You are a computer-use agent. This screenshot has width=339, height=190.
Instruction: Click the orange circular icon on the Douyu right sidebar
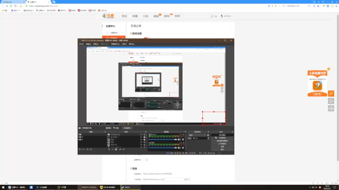(x=331, y=93)
